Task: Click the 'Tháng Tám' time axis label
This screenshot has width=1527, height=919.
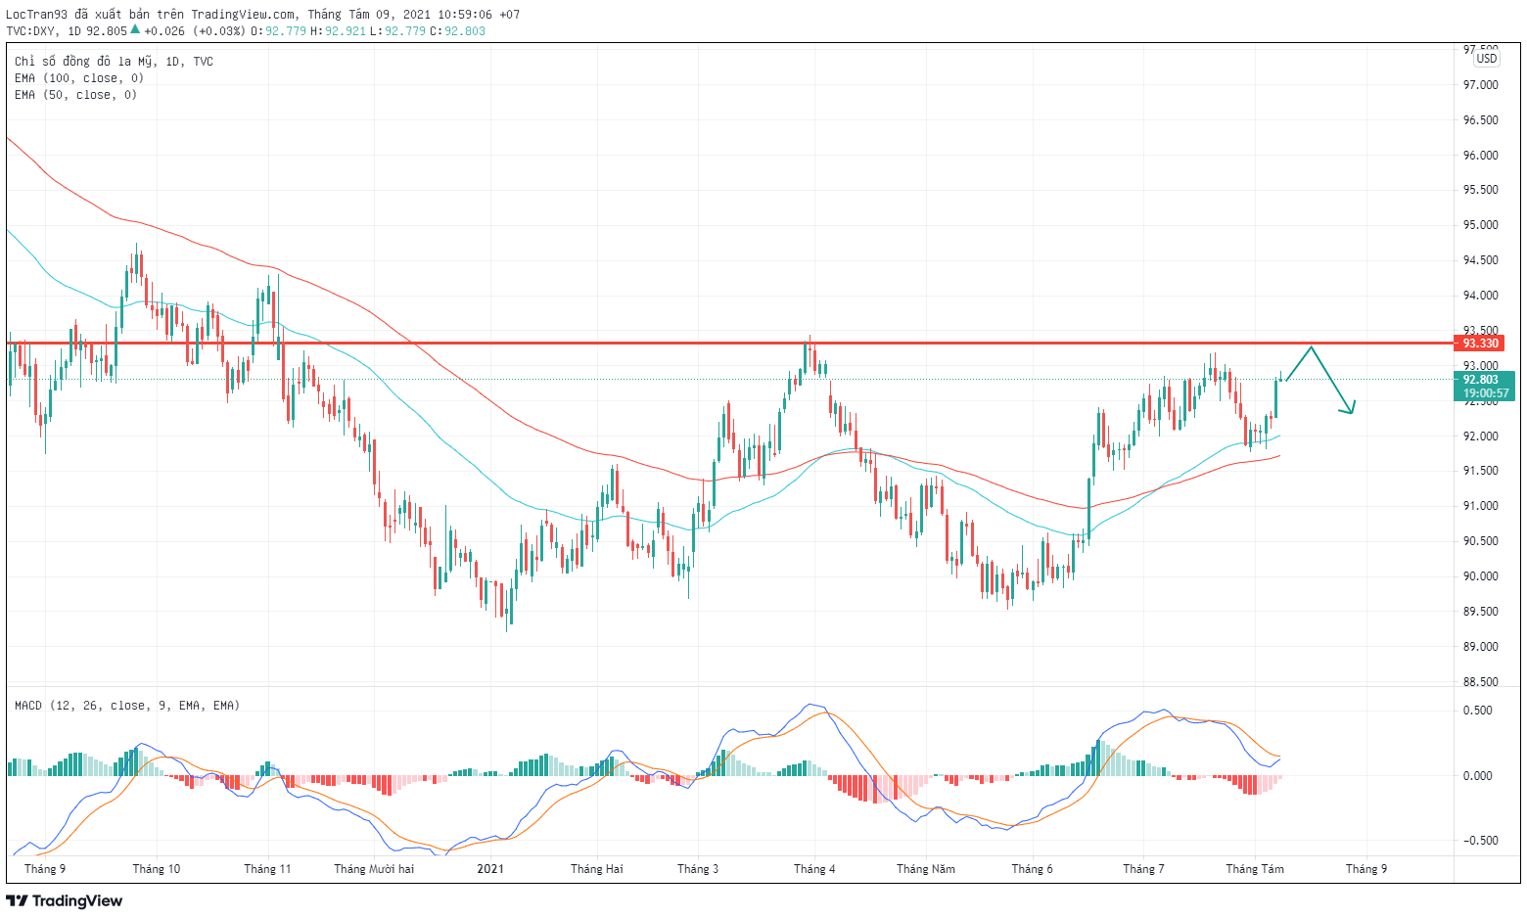Action: pos(1255,869)
